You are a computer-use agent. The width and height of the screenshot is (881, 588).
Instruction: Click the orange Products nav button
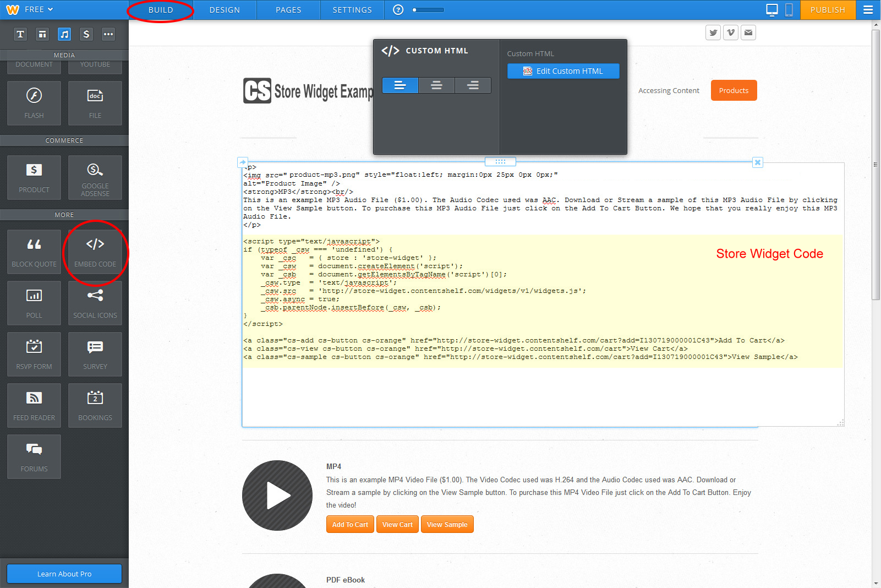pos(734,90)
